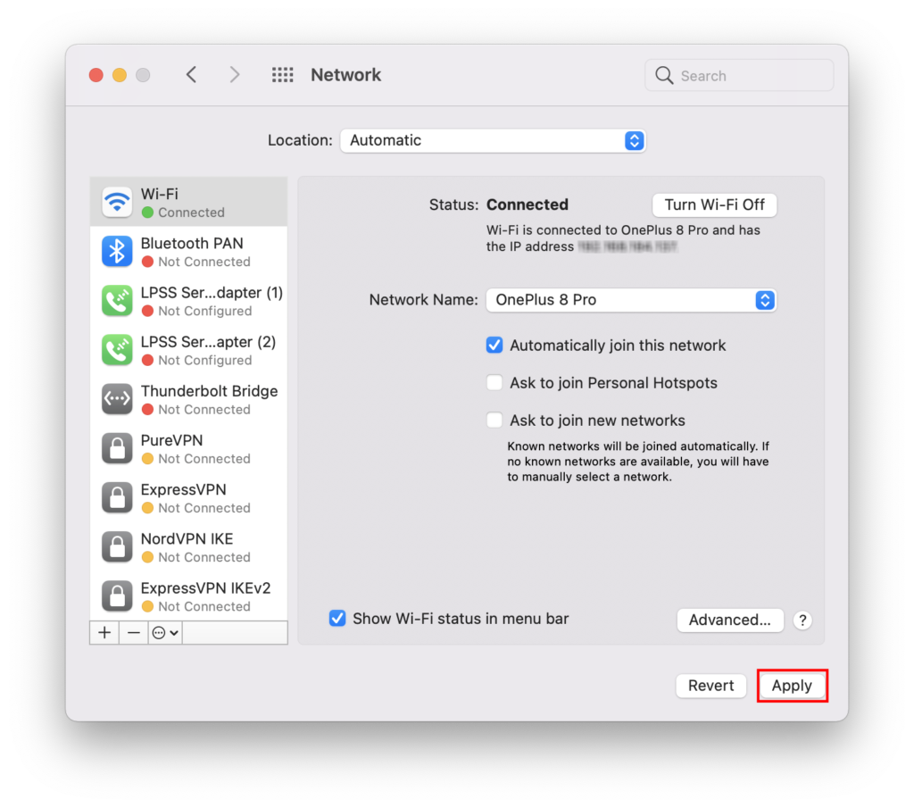
Task: Click the Status: Connected text
Action: pyautogui.click(x=498, y=204)
